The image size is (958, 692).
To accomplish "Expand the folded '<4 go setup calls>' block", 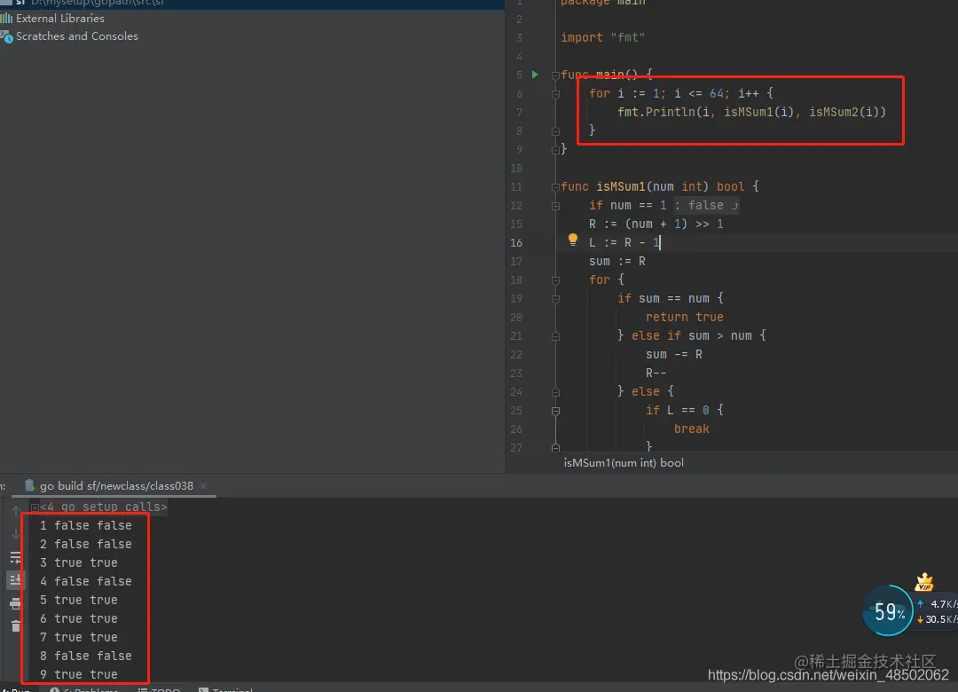I will click(x=35, y=507).
